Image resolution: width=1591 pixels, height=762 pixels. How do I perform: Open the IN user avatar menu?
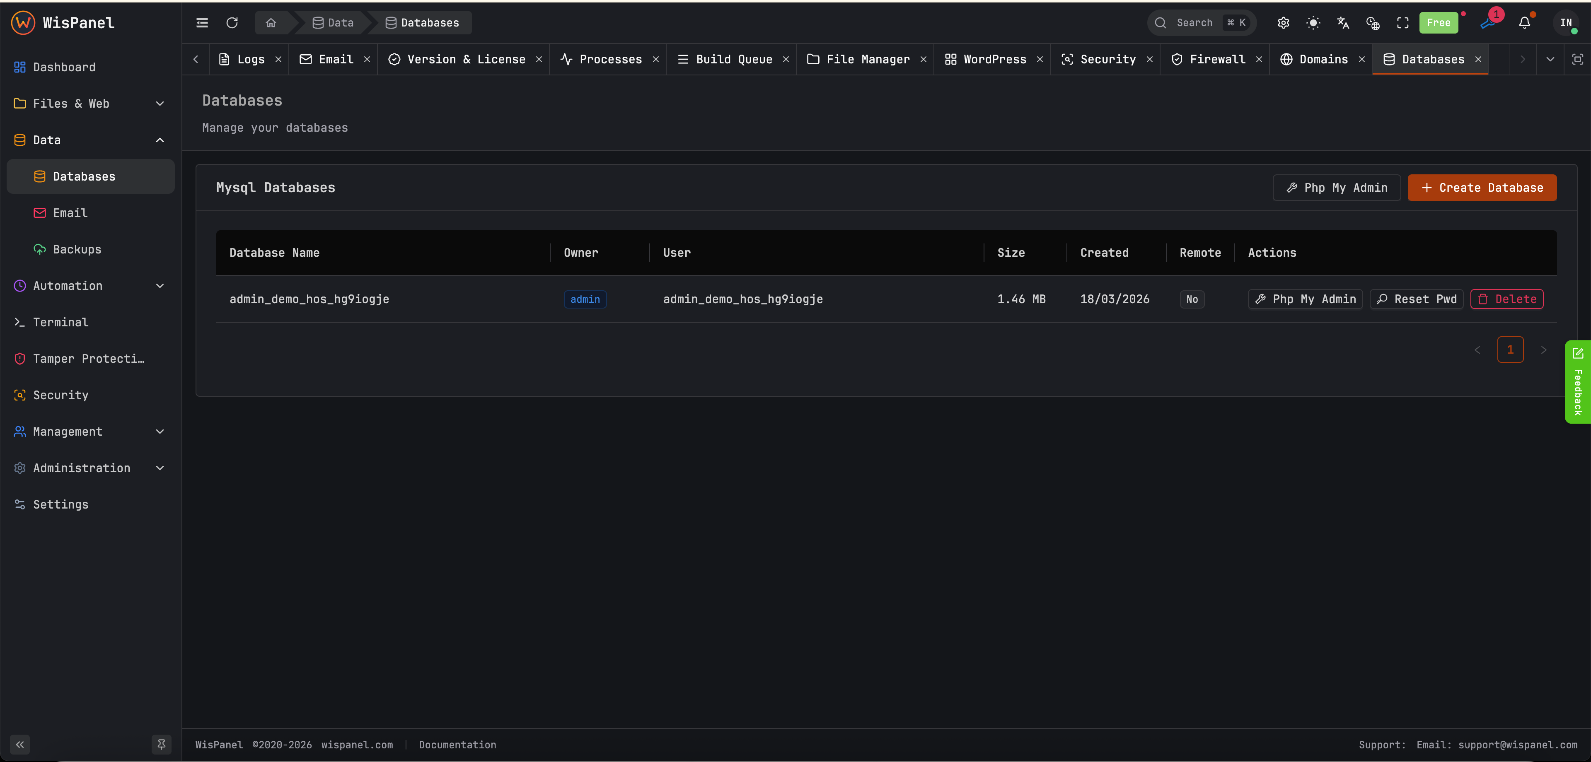click(1566, 23)
